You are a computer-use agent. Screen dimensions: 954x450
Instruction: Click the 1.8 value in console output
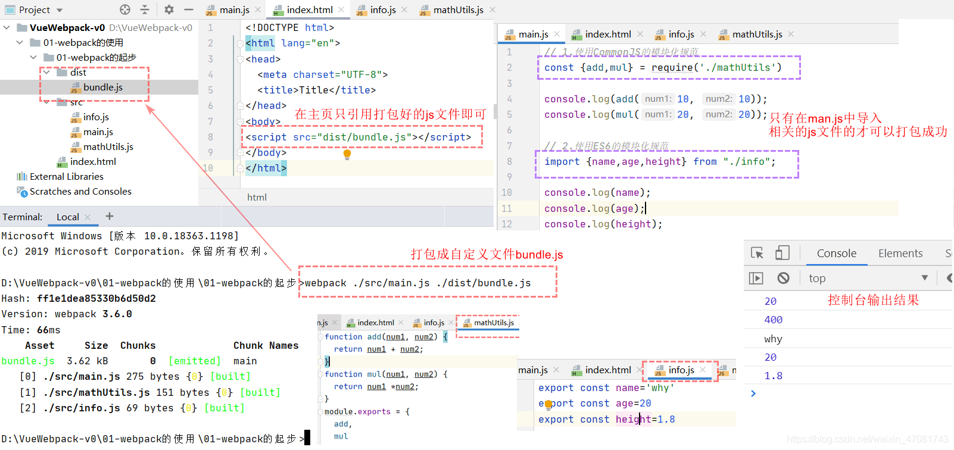pos(774,376)
